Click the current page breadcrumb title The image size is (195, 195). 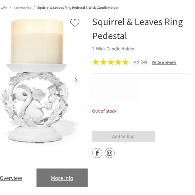pyautogui.click(x=78, y=8)
